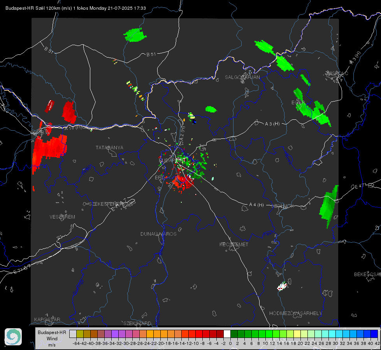The width and height of the screenshot is (381, 350).
Task: Click the swirl logo beside the legend
Action: [13, 337]
